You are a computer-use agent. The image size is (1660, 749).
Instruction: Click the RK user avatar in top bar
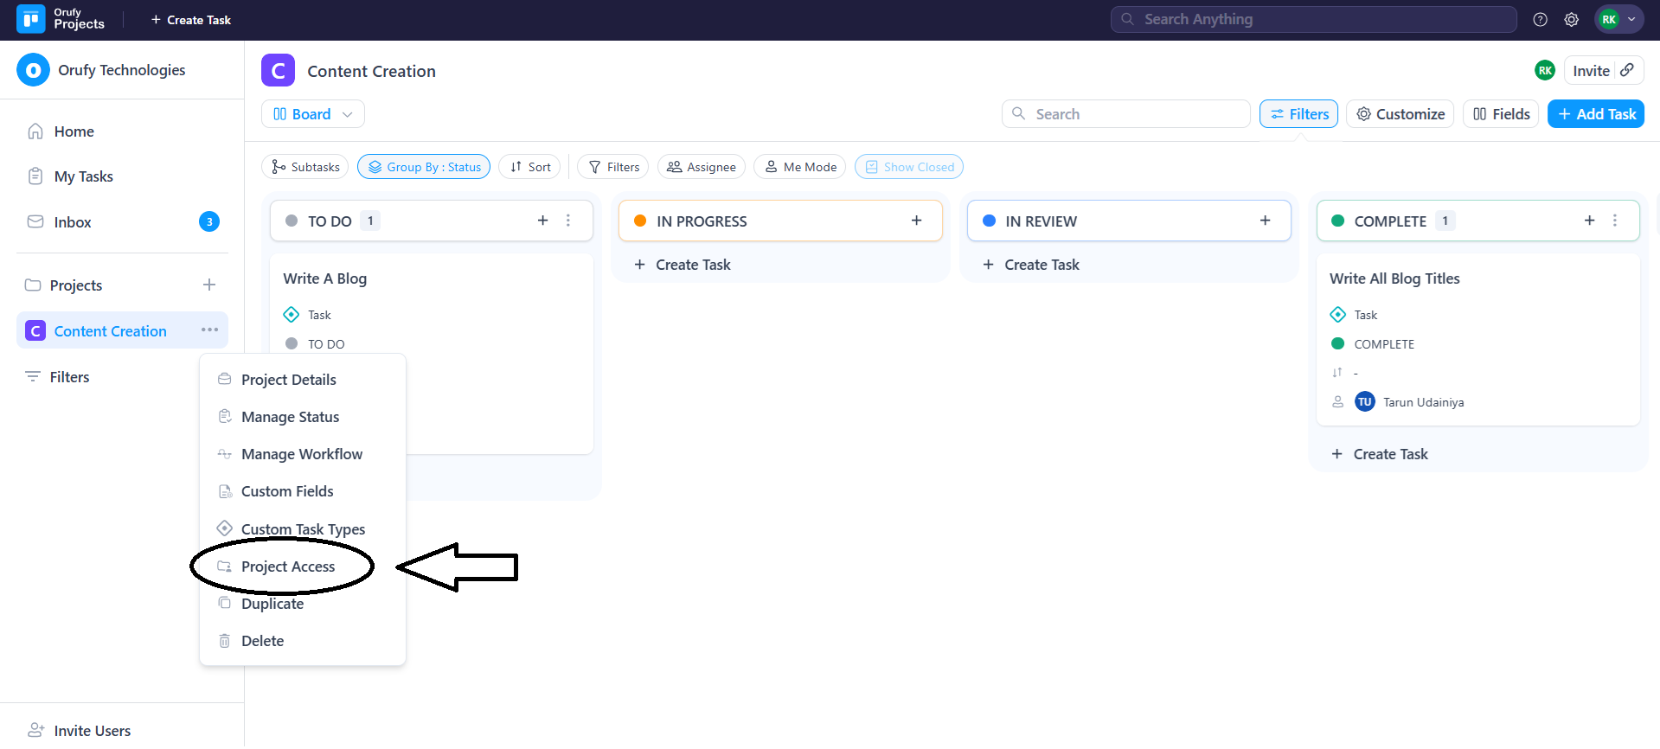(1609, 19)
